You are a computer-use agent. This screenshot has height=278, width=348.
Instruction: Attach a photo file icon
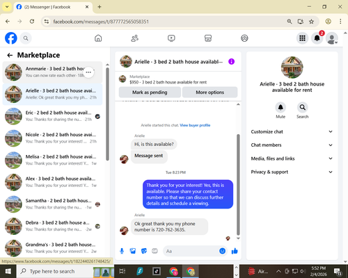(133, 251)
